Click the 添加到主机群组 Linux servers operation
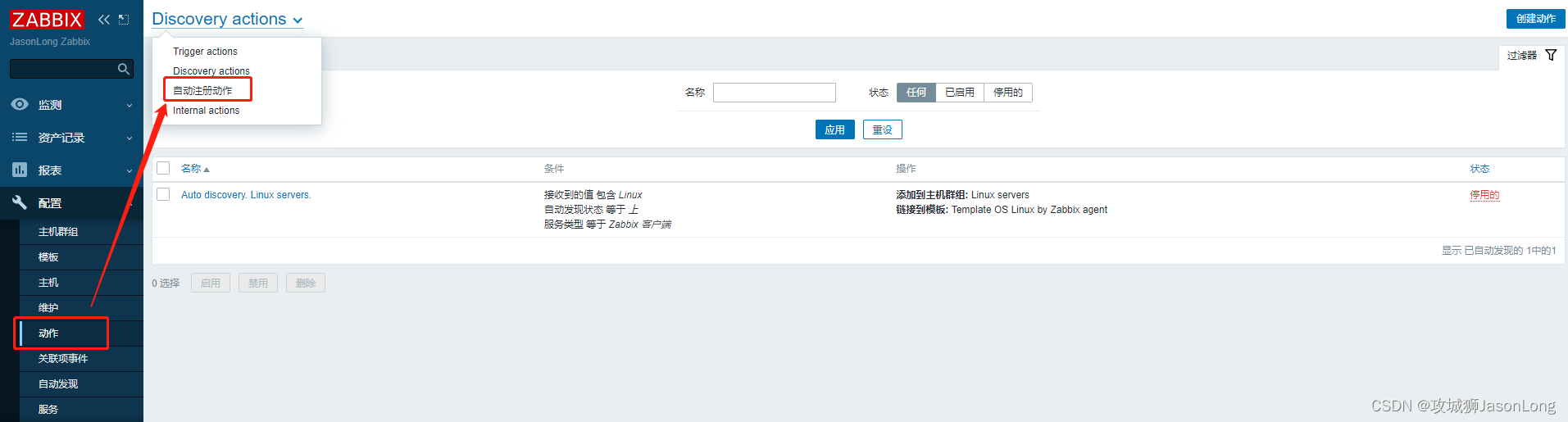This screenshot has height=422, width=1568. 962,195
